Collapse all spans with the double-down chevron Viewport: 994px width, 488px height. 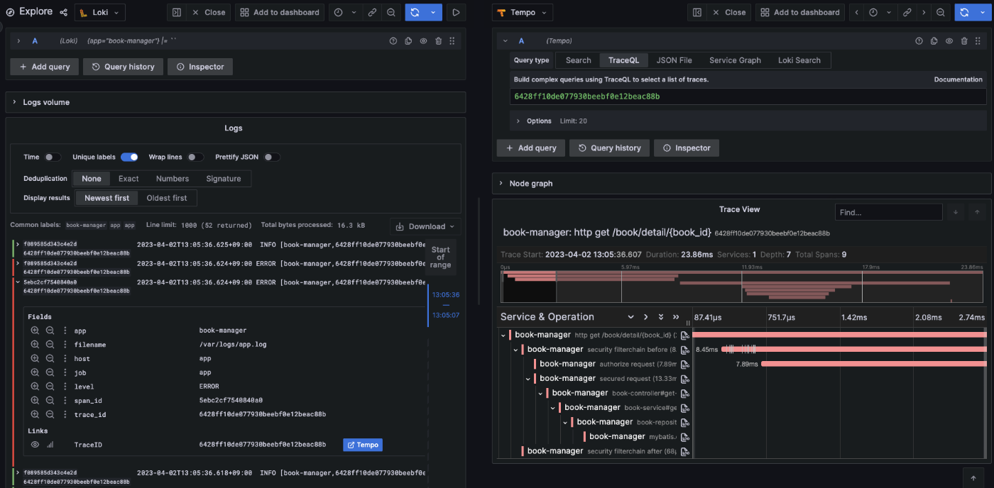coord(661,317)
